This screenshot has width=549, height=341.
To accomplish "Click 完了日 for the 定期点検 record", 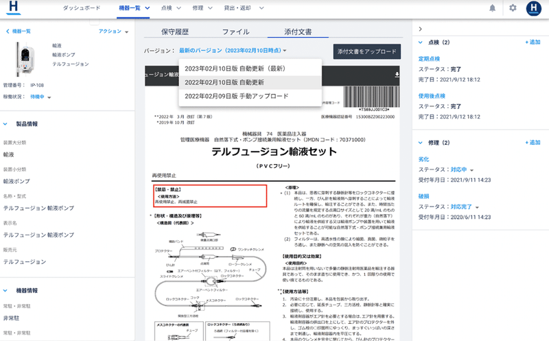I will tap(449, 80).
